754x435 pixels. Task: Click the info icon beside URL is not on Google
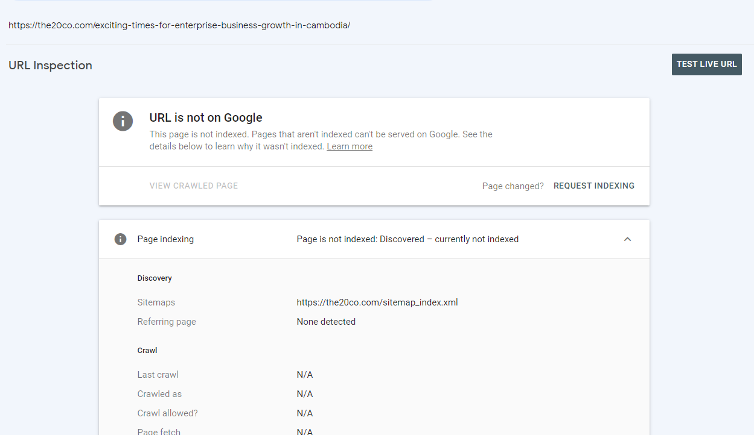[x=123, y=121]
